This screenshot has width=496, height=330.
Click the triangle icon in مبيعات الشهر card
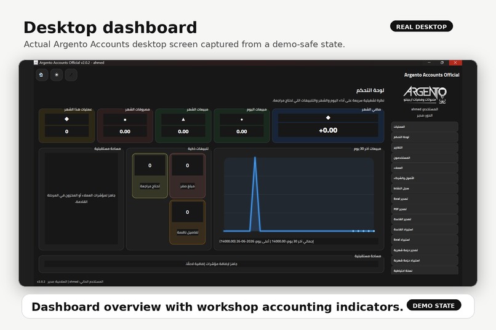click(183, 119)
